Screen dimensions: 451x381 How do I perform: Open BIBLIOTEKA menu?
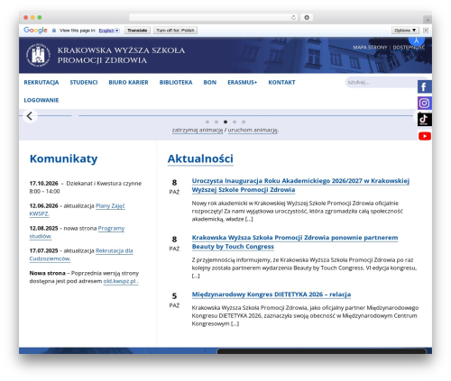[176, 82]
